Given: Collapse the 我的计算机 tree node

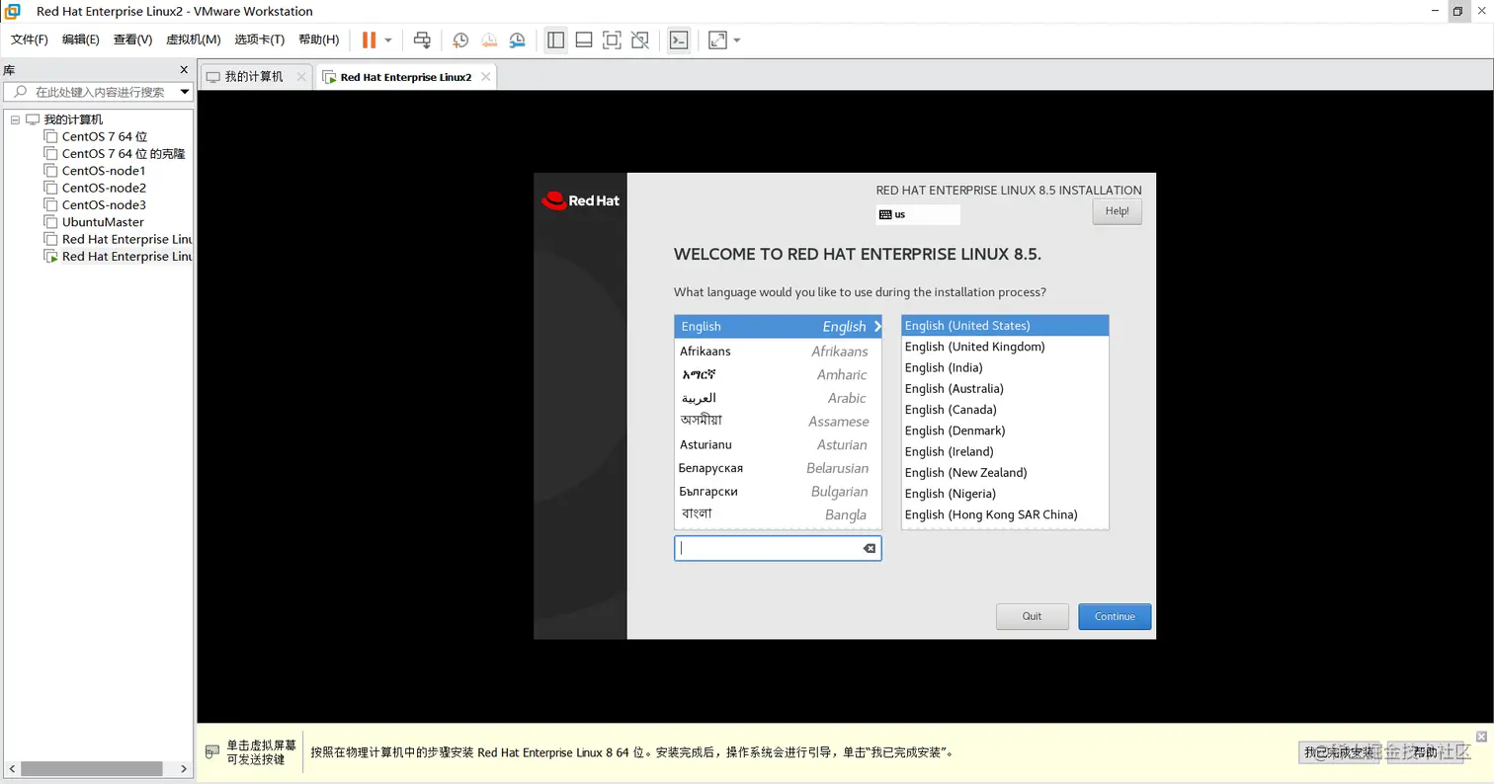Looking at the screenshot, I should point(14,119).
